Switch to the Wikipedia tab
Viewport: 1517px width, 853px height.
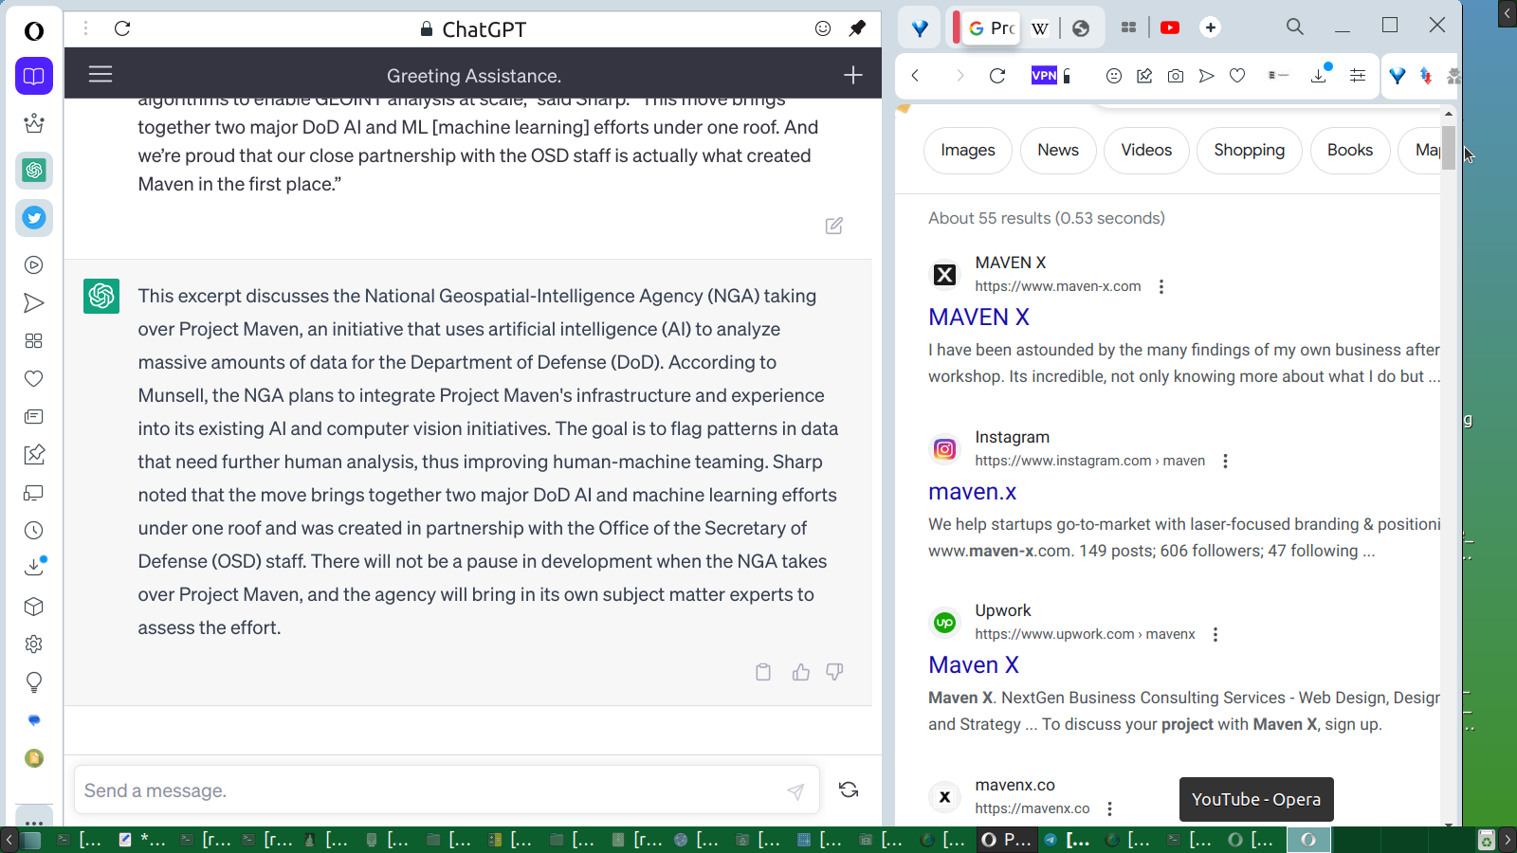(x=1040, y=28)
